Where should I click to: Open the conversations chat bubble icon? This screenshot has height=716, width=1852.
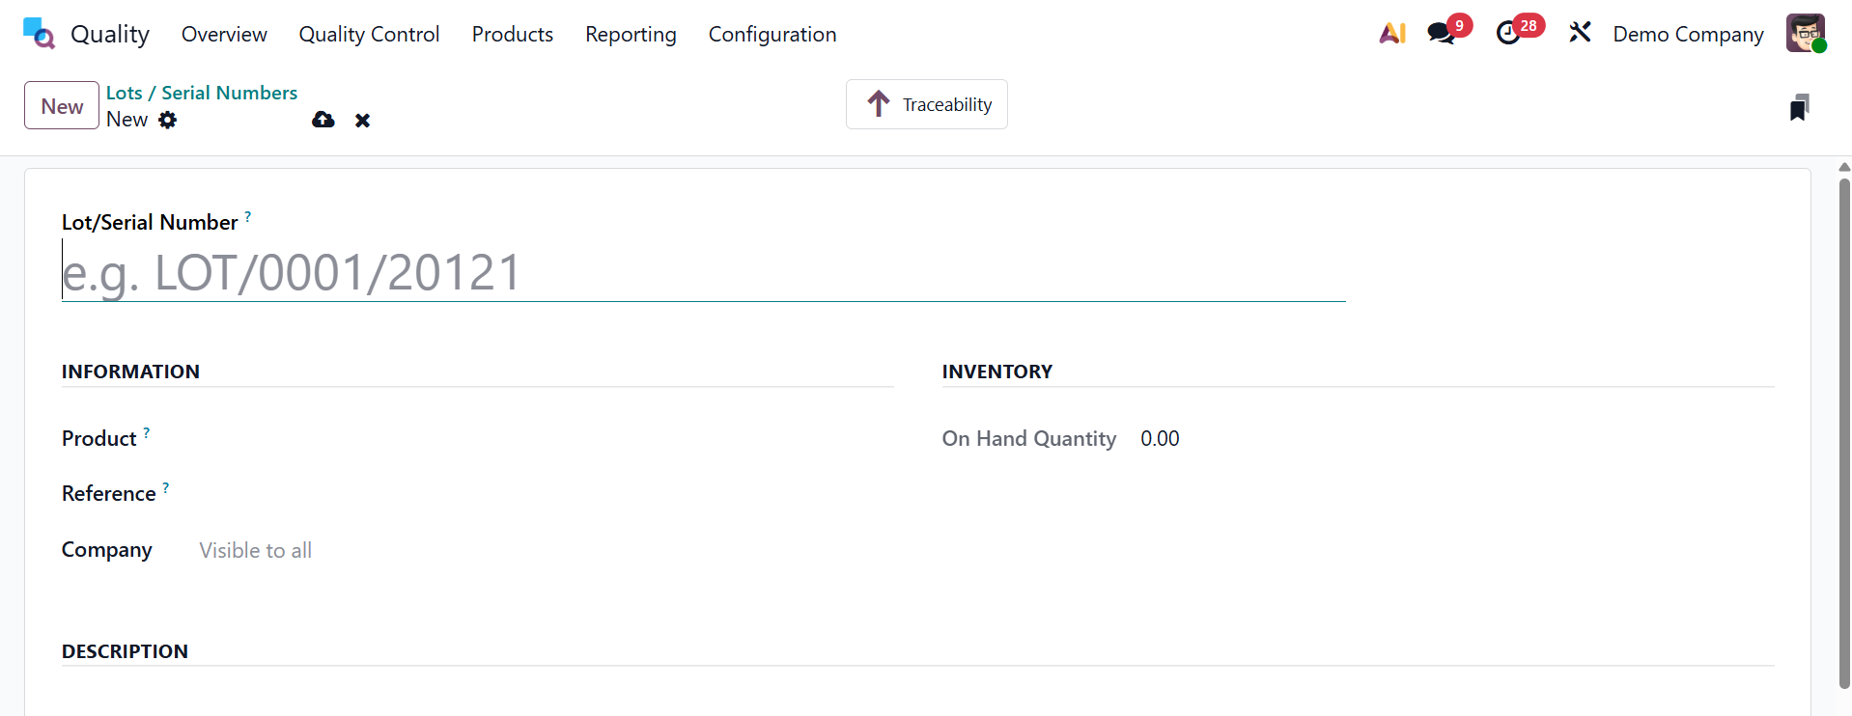click(x=1441, y=34)
